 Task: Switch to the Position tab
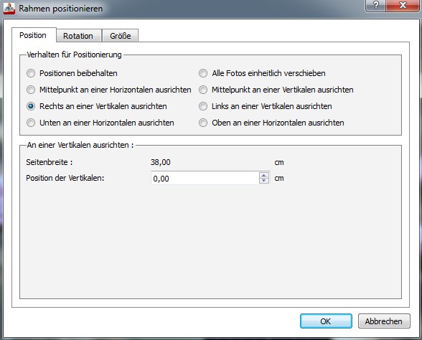(x=33, y=35)
